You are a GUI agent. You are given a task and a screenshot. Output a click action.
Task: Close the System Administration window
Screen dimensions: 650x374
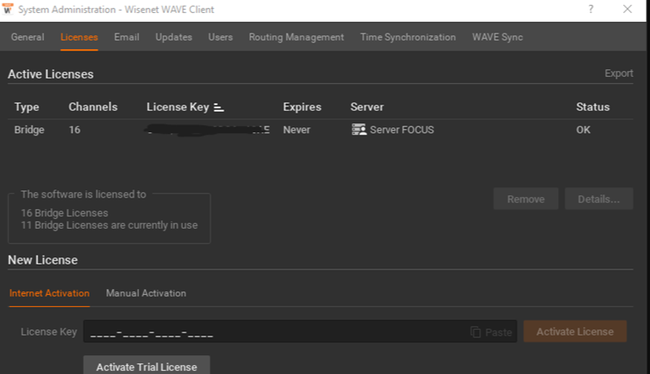627,9
